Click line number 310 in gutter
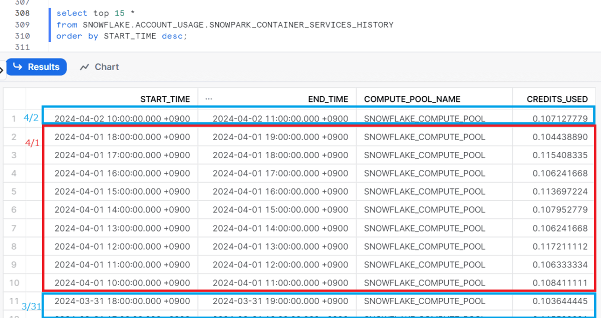The width and height of the screenshot is (601, 318). 23,36
